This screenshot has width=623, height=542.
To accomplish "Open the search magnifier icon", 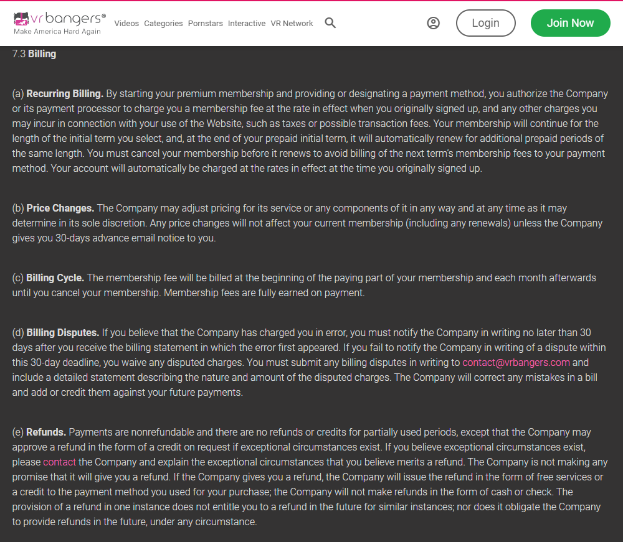I will tap(330, 23).
